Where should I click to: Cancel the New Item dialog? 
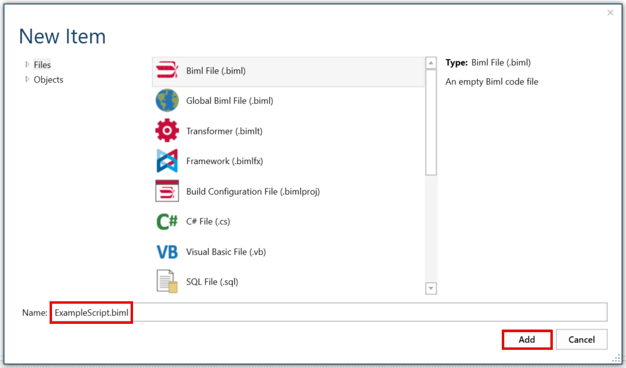click(x=582, y=340)
